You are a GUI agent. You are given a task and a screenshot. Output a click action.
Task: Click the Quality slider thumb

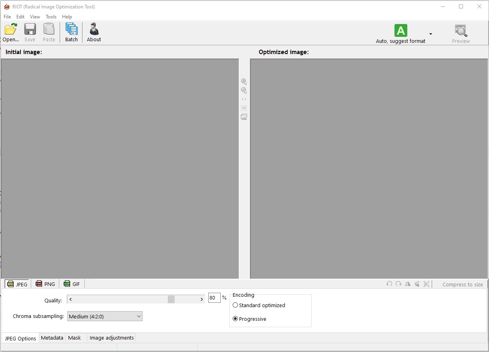pyautogui.click(x=171, y=299)
